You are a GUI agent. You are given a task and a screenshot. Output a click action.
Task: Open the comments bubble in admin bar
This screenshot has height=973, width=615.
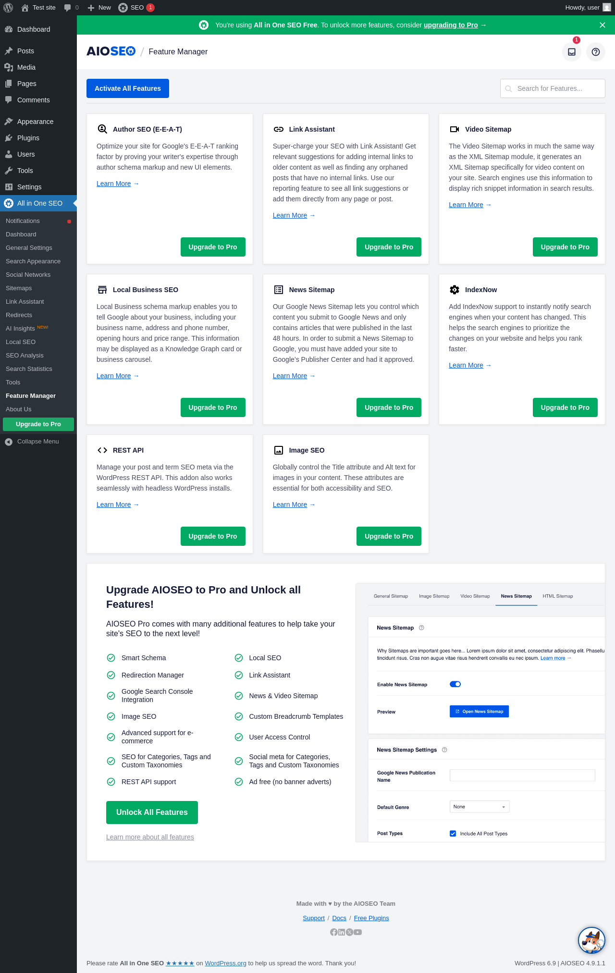[71, 8]
